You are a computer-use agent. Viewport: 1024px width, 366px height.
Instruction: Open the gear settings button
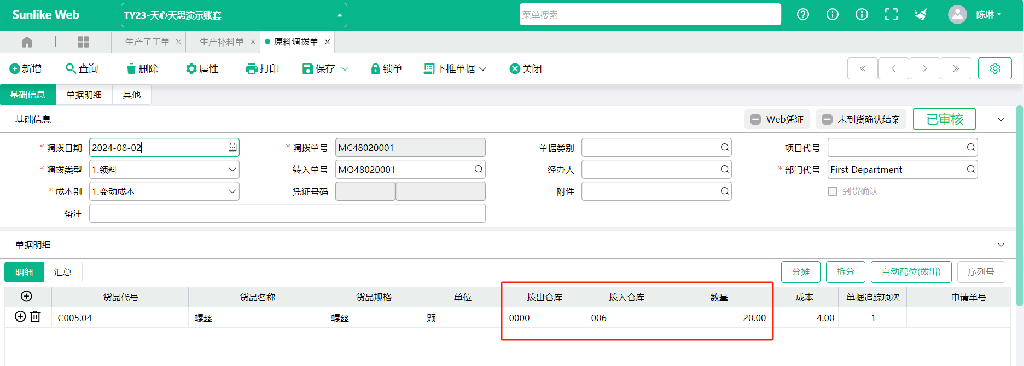(995, 68)
